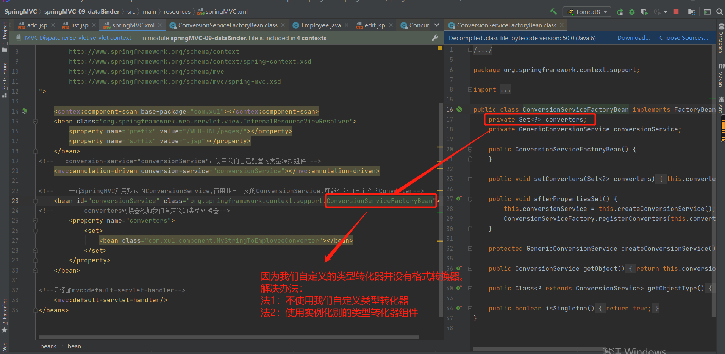The image size is (725, 354).
Task: Collapse the set element fold at line 26
Action: tap(35, 231)
